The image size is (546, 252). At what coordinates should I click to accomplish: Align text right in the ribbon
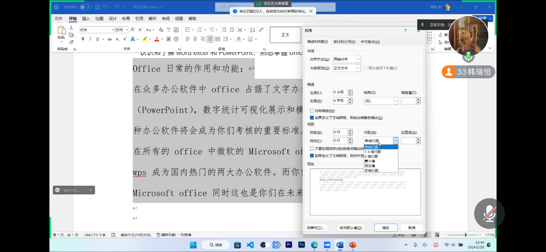coord(203,39)
